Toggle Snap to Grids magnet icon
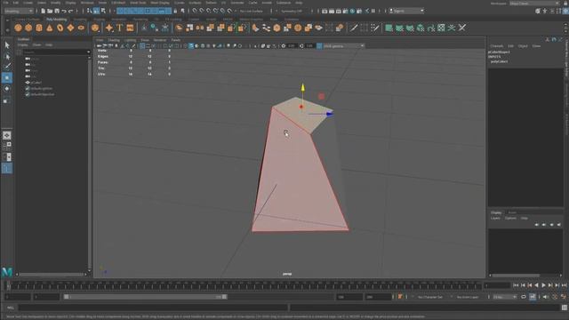Screen dimensions: 569x320 coord(195,11)
